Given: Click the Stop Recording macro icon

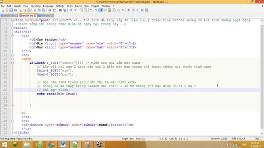Looking at the screenshot, I should point(133,10).
